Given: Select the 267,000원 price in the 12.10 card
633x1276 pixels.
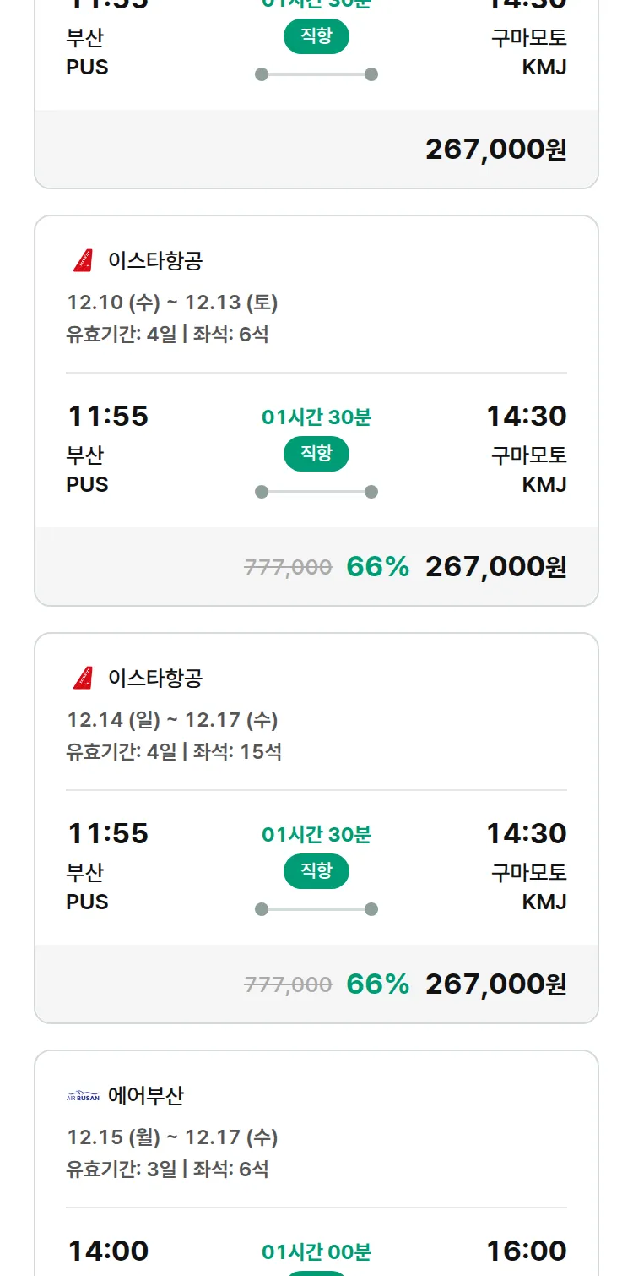Looking at the screenshot, I should (495, 567).
